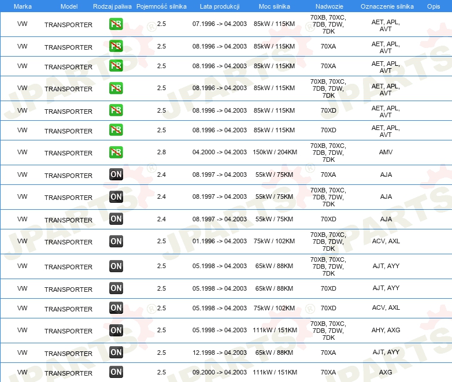Click the ON icon in the 01.1996 row
Viewport: 452px width, 382px height.
point(116,242)
